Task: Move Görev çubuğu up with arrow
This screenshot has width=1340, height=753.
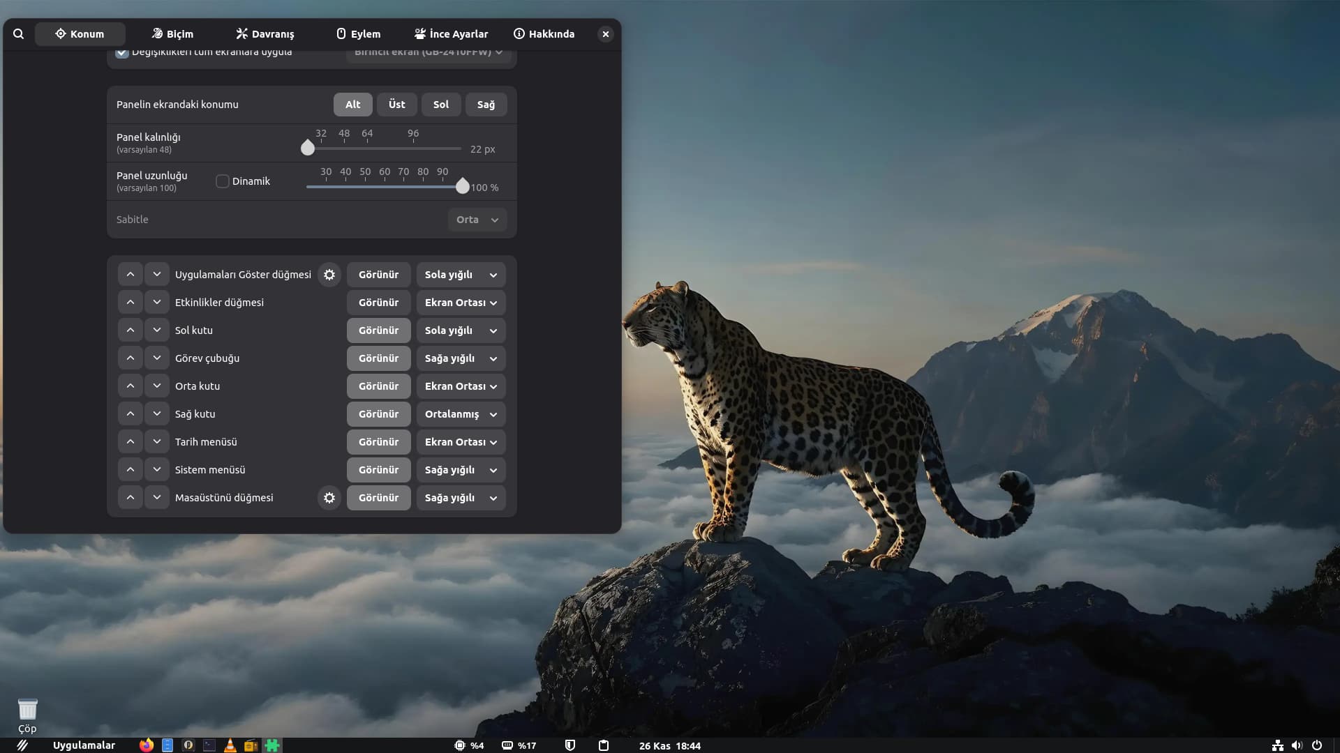Action: [130, 358]
